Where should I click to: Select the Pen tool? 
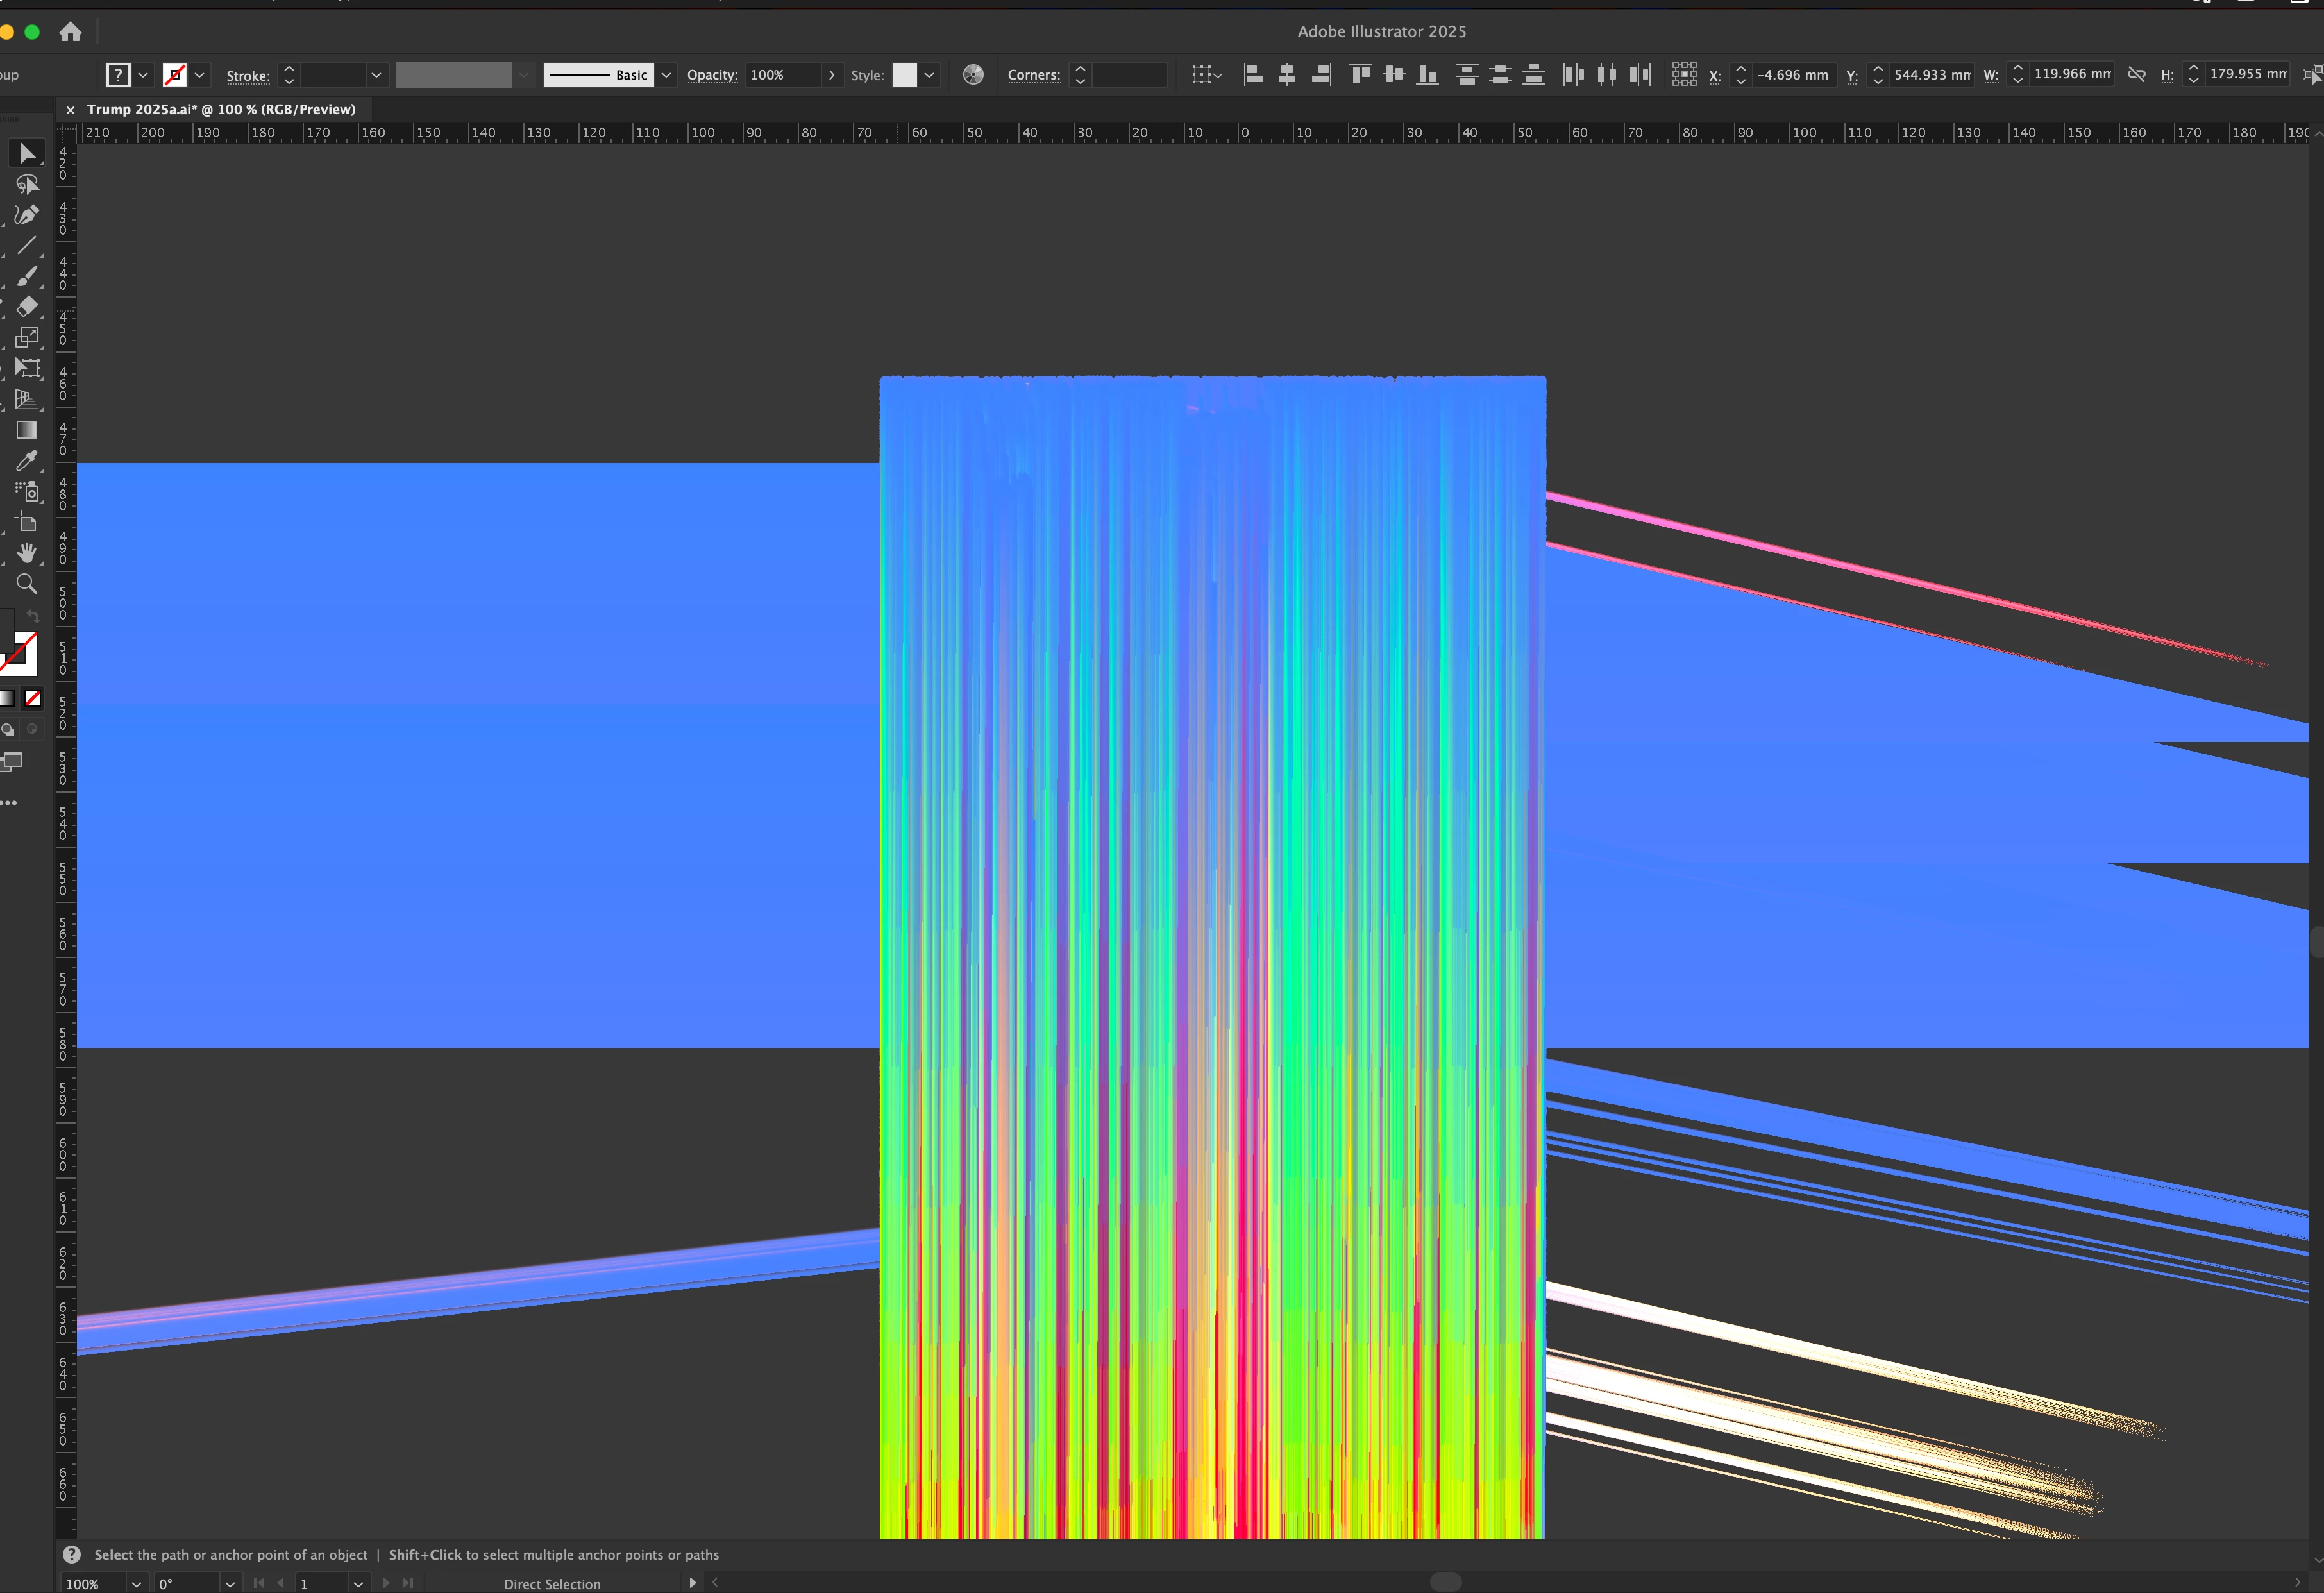coord(27,215)
